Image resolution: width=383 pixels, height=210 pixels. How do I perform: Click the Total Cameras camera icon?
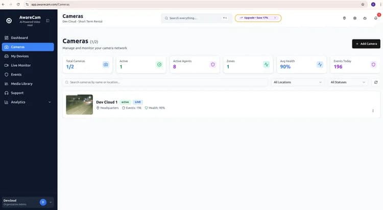pyautogui.click(x=106, y=65)
